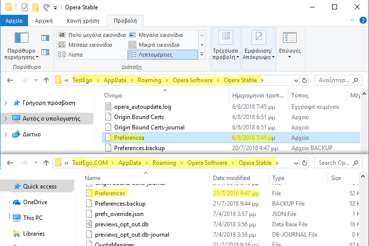This screenshot has height=246, width=369.
Task: Choose Λίστα layout
Action: point(70,55)
